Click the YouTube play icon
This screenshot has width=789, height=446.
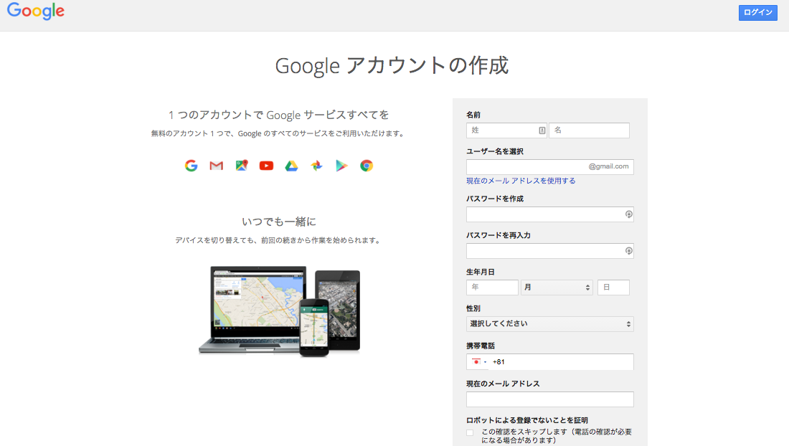(266, 166)
